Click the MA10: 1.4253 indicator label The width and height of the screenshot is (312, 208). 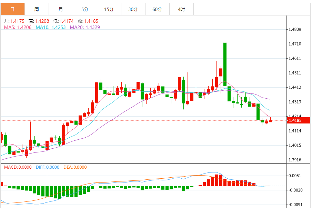[x=51, y=27]
